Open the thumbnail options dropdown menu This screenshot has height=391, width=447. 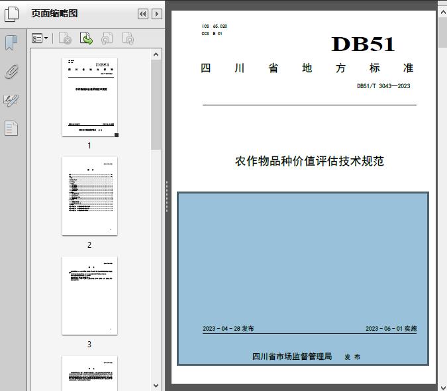(40, 38)
